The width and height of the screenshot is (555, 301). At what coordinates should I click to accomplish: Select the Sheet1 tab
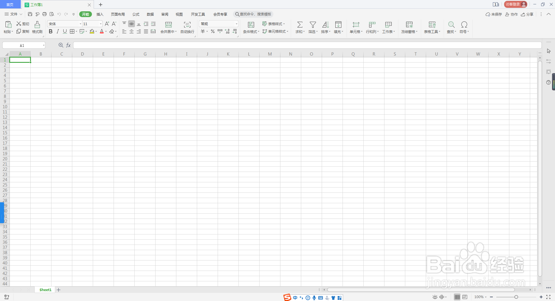point(45,290)
